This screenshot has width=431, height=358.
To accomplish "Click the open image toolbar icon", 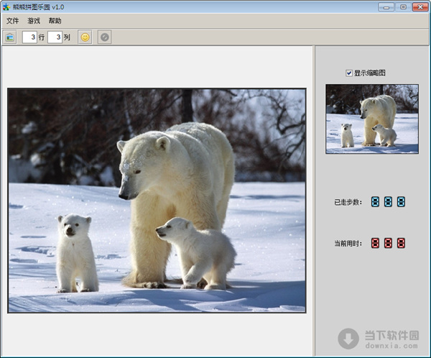I will click(9, 37).
